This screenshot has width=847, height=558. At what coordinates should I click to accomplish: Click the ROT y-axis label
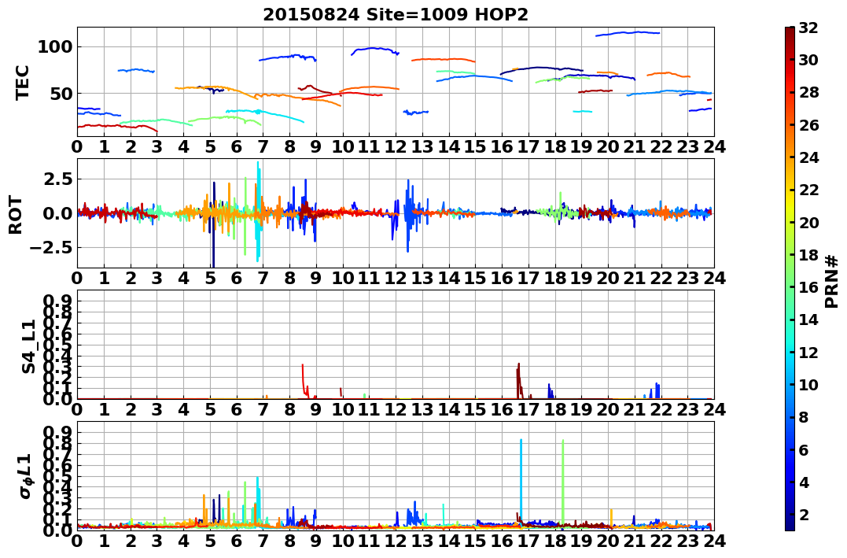click(x=16, y=215)
